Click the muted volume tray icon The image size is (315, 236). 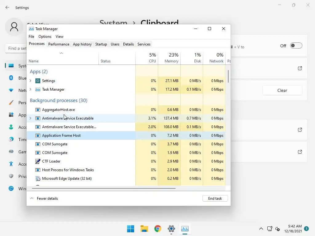(x=277, y=229)
